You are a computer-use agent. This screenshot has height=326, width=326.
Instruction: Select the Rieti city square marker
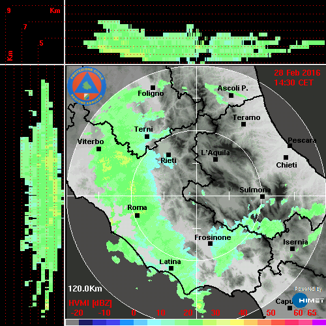(168, 155)
